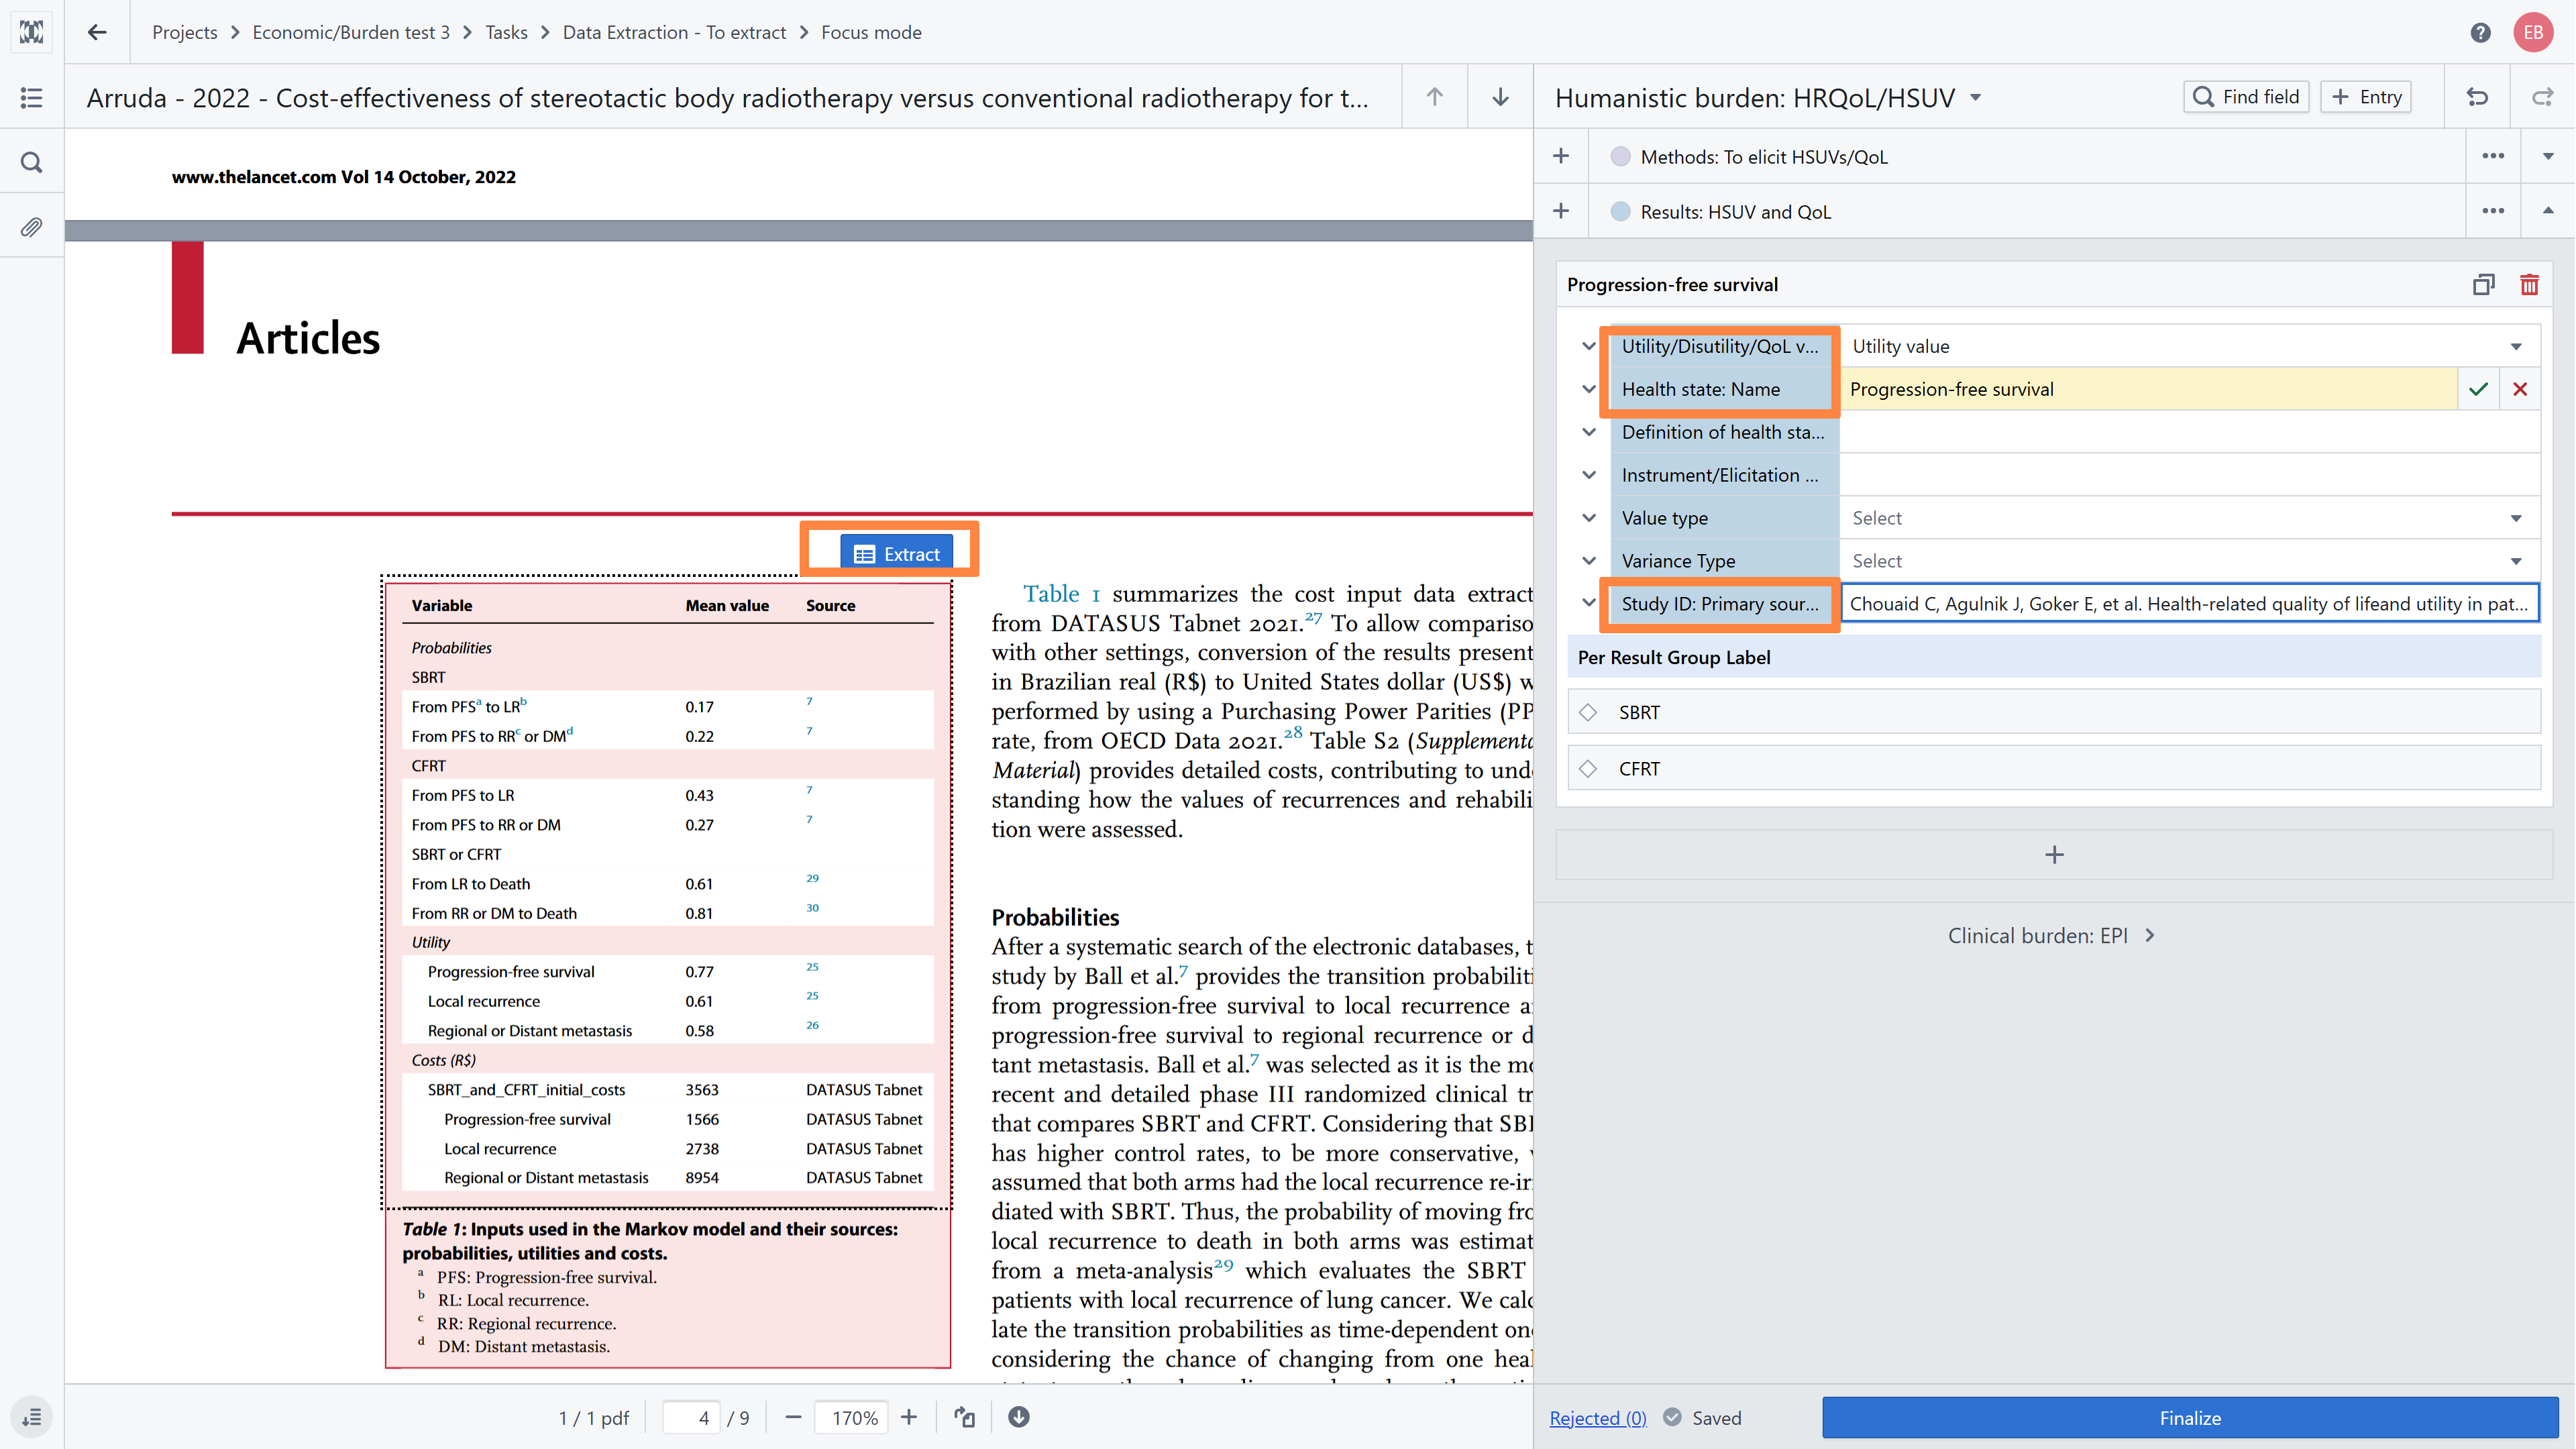
Task: Click the Instrument/Elicitation input field
Action: point(2189,475)
